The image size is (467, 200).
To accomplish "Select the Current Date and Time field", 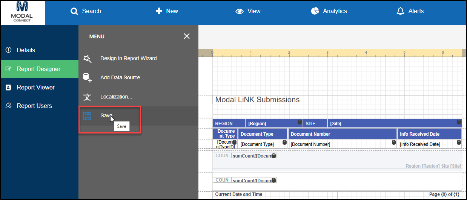I will (275, 194).
